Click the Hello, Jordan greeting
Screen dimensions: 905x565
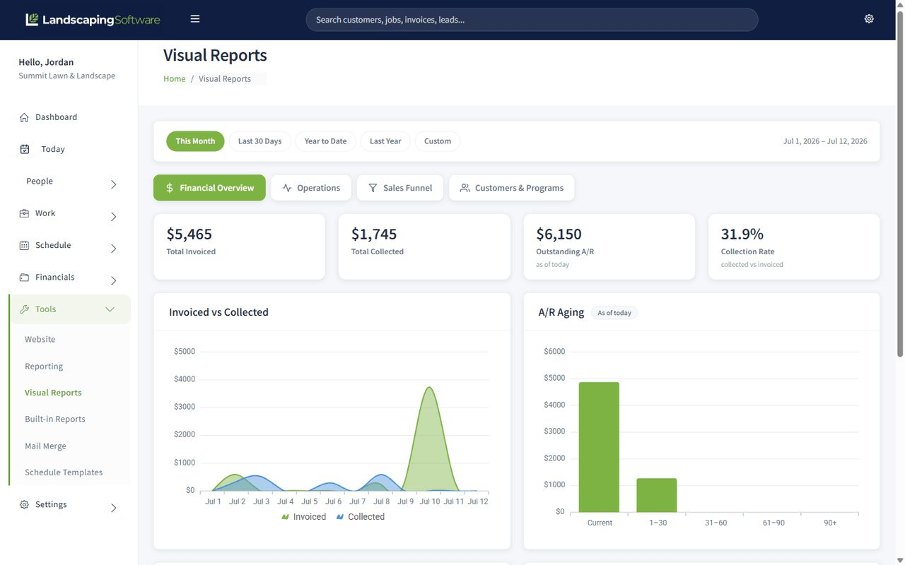pyautogui.click(x=46, y=62)
